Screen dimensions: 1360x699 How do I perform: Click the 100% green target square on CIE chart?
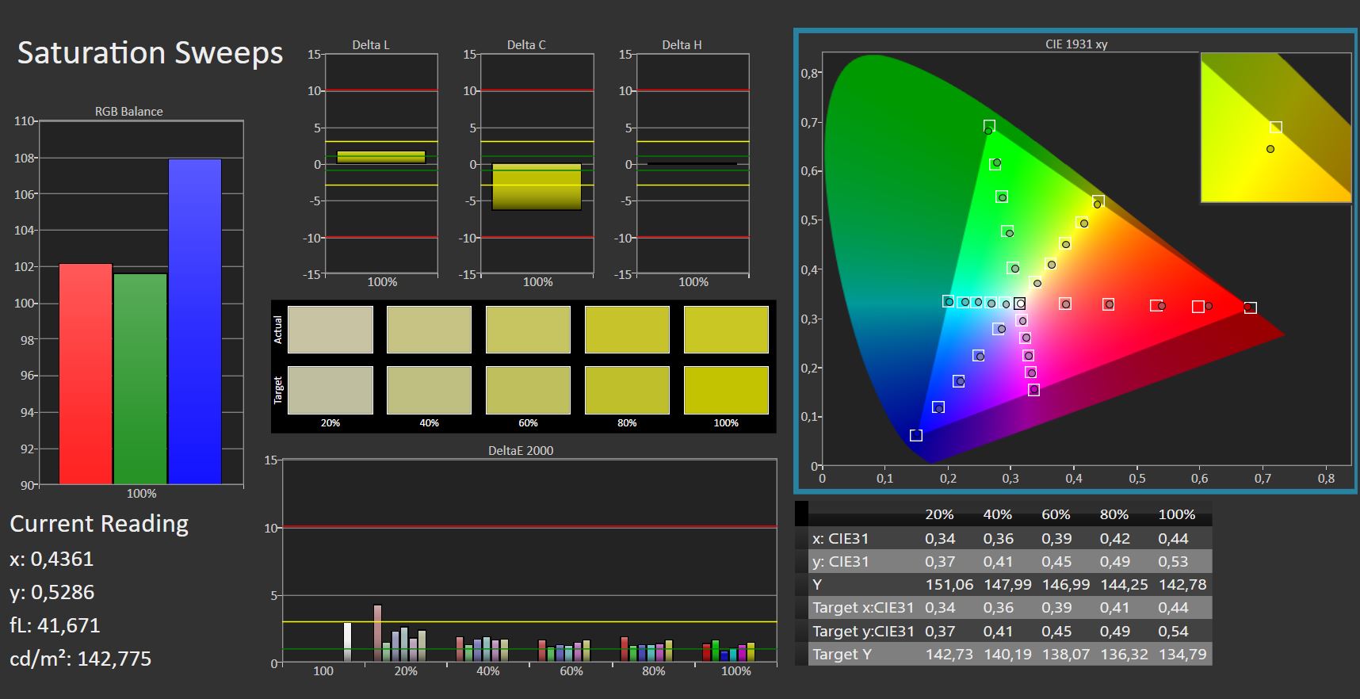click(989, 126)
